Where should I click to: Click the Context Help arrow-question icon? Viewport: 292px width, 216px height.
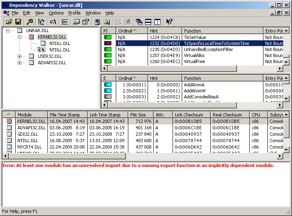pos(169,22)
